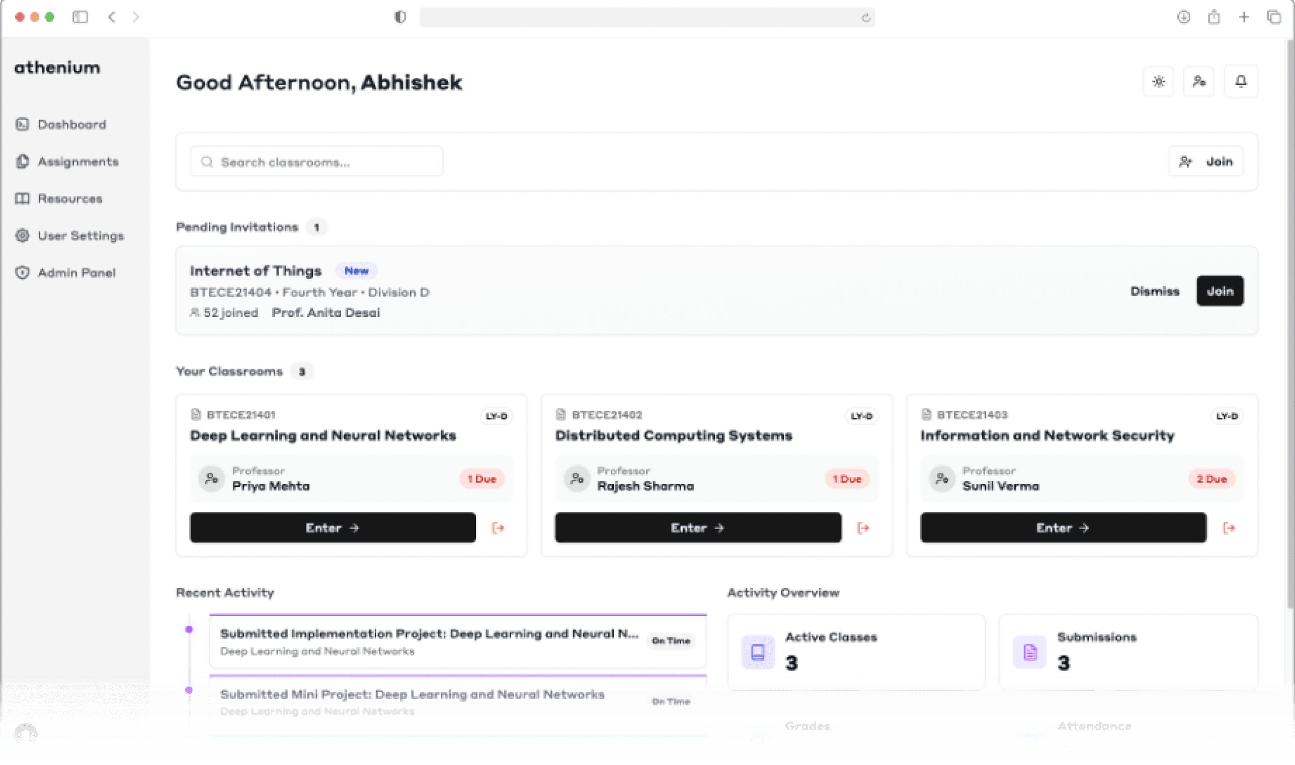Open the Submitted Implementation Project activity entry

457,641
